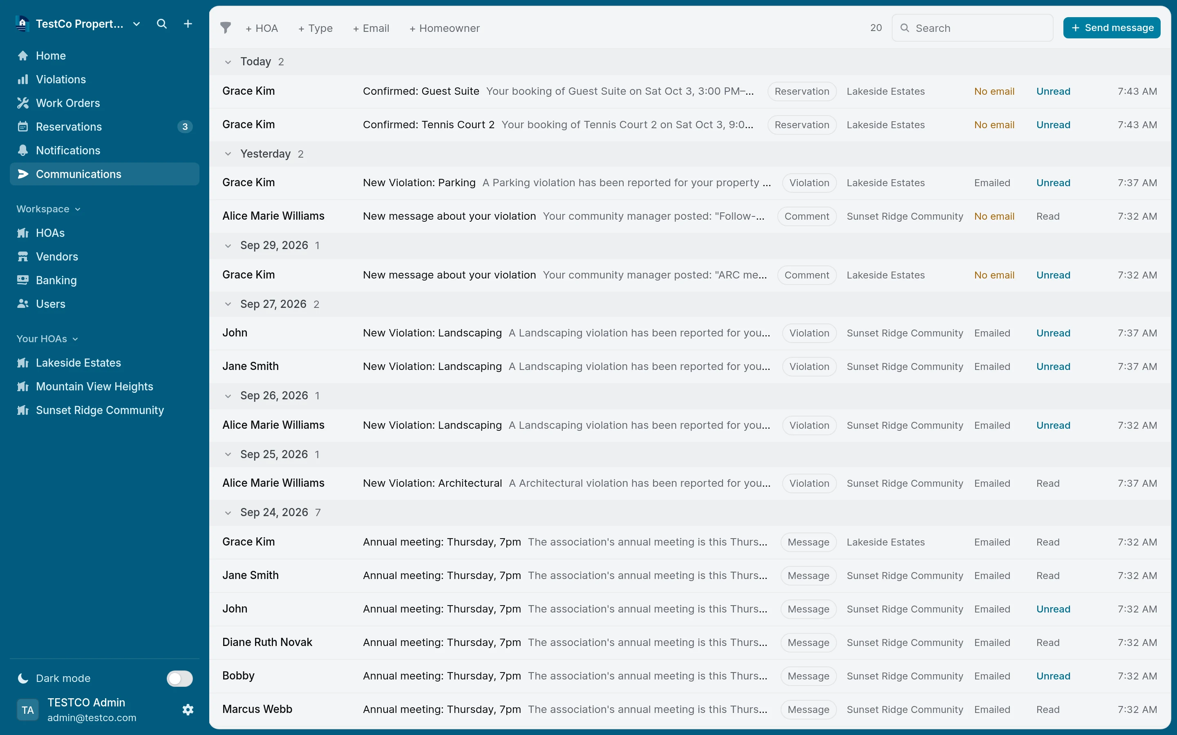Collapse the Sep 27, 2026 group

pos(228,304)
